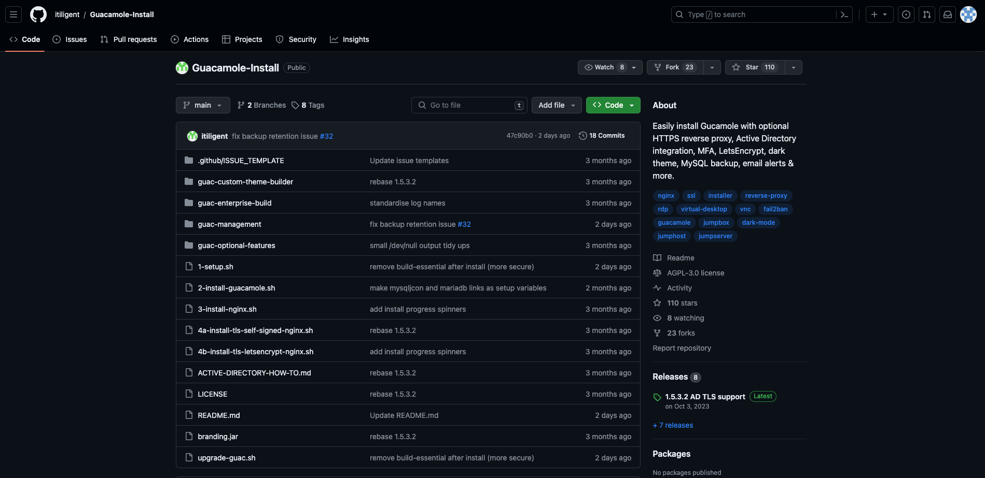Watch the repository
Screen dimensions: 985x478
[604, 67]
